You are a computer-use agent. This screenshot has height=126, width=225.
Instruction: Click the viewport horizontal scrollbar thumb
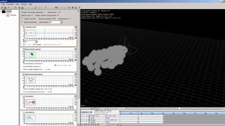179,108
